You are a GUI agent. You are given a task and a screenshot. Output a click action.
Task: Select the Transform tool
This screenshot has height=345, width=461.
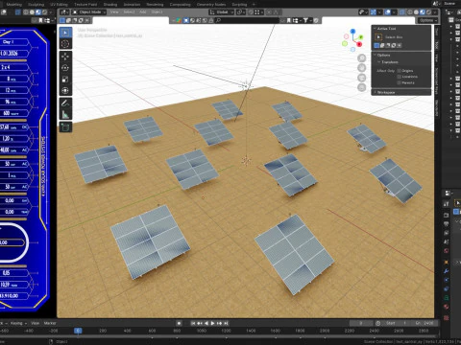pyautogui.click(x=65, y=91)
